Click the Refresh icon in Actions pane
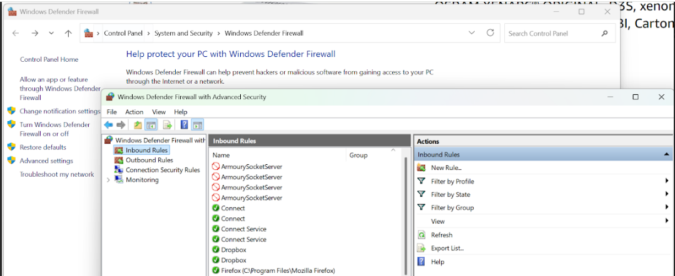Viewport: 675px width, 276px height. click(x=422, y=235)
